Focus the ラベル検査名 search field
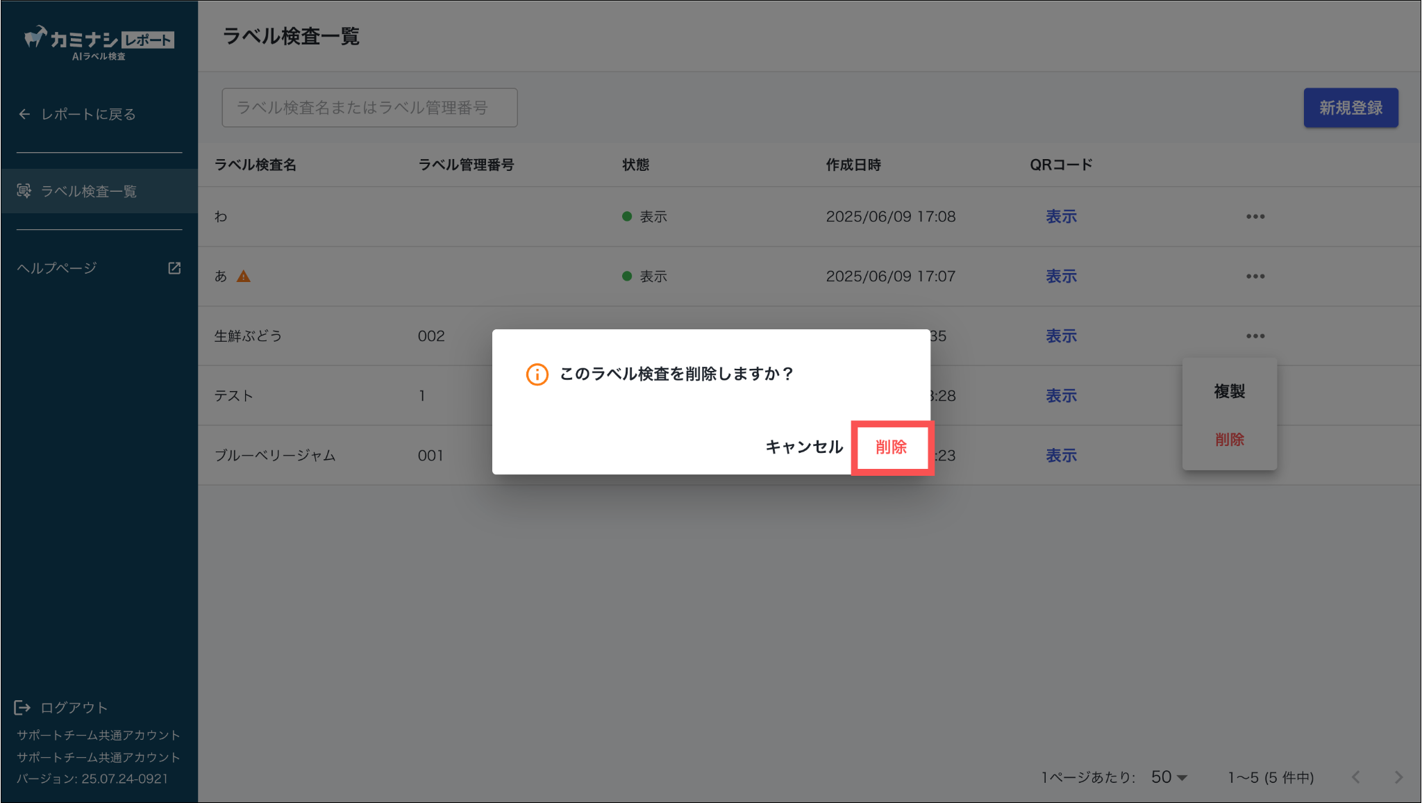Image resolution: width=1422 pixels, height=803 pixels. point(369,108)
